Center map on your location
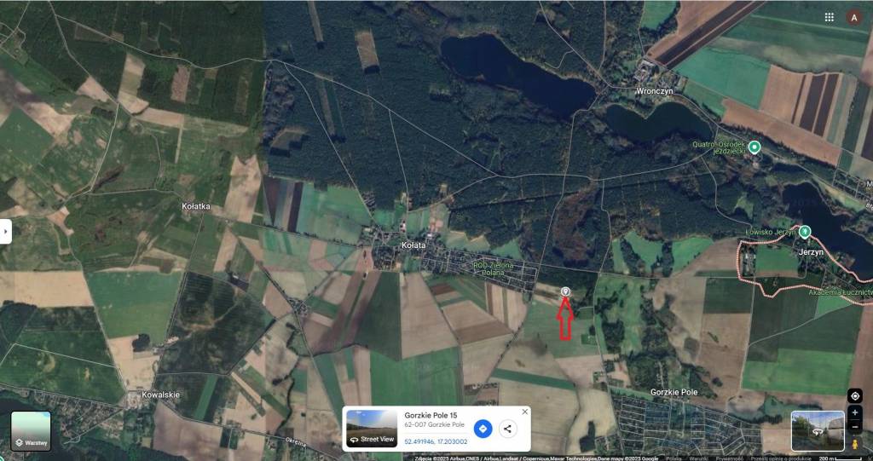The width and height of the screenshot is (873, 461). click(x=854, y=396)
